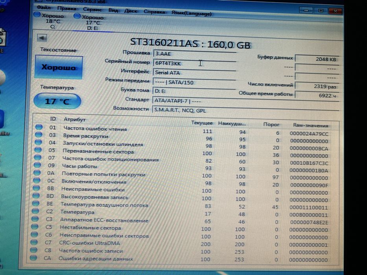
Task: Click status icon for Частота ошибок чтения
Action: (39, 127)
